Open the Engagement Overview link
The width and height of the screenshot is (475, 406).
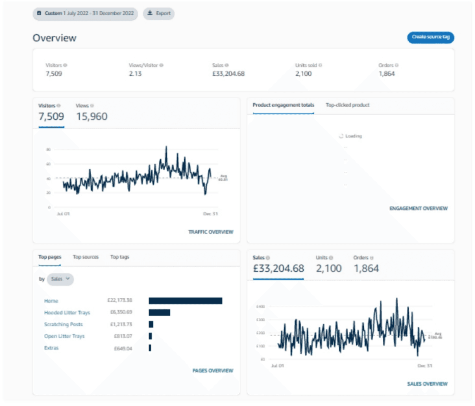[x=419, y=208]
